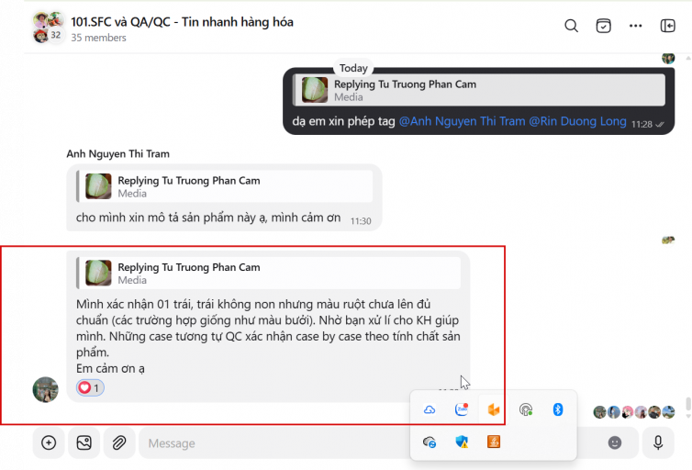Click the microphone voice message icon
This screenshot has width=692, height=470.
(x=658, y=442)
